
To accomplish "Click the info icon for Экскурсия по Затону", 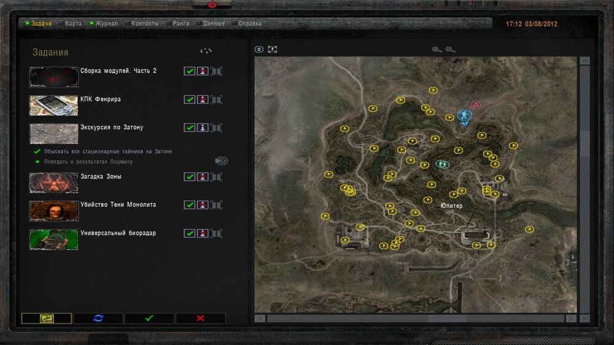I will tap(203, 128).
